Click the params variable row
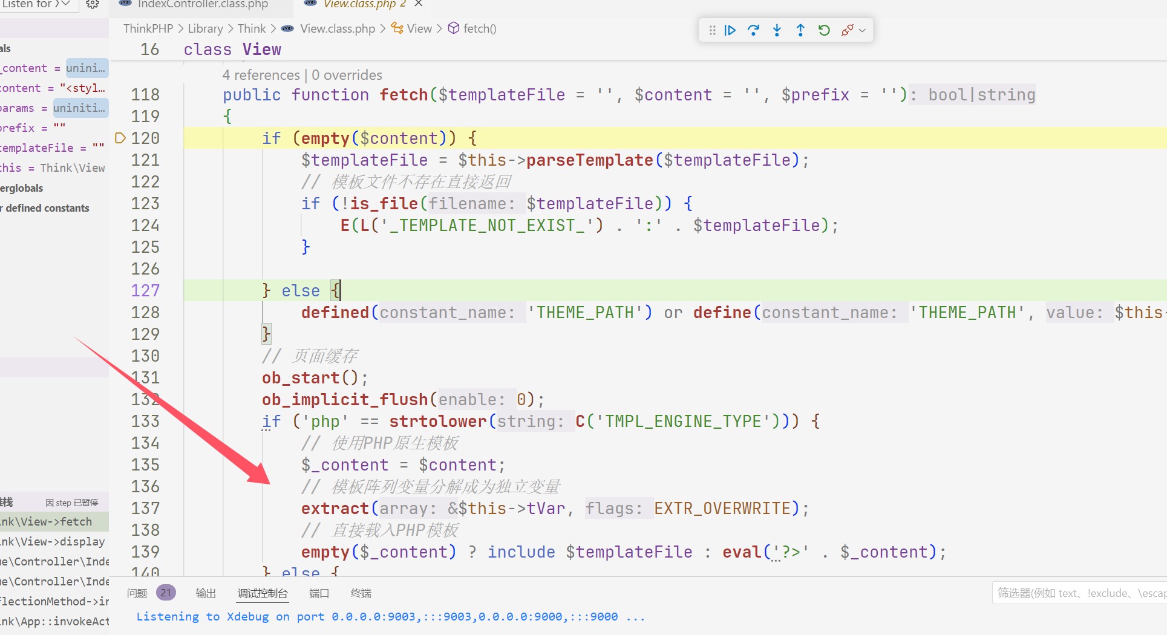The width and height of the screenshot is (1167, 635). (54, 108)
